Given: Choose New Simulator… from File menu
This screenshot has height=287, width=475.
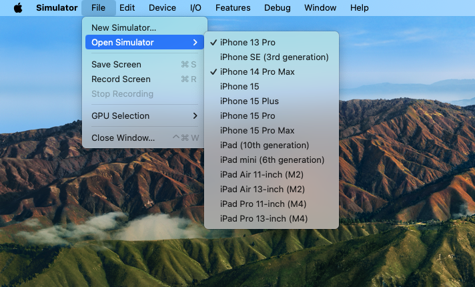Looking at the screenshot, I should (145, 27).
